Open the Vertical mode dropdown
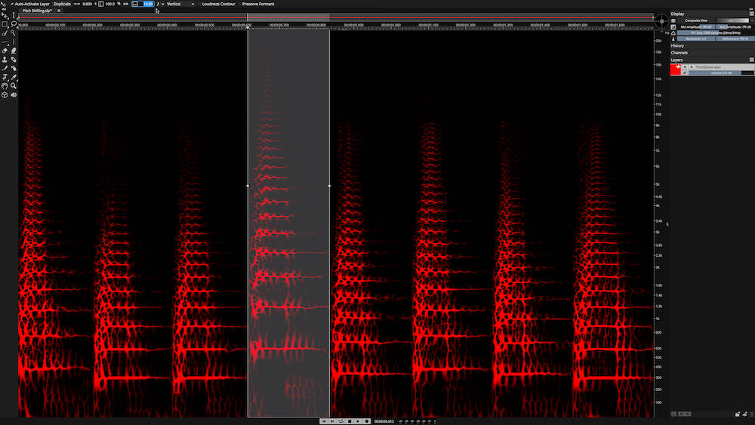This screenshot has height=425, width=755. click(x=180, y=4)
